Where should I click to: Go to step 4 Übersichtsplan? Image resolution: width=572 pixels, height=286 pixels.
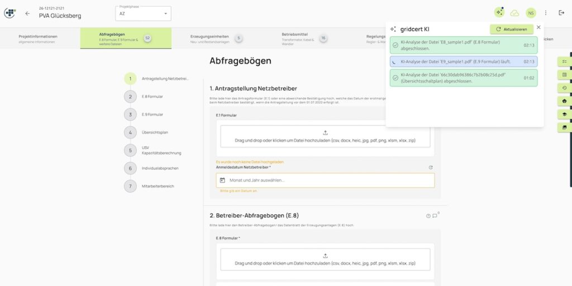tap(146, 132)
